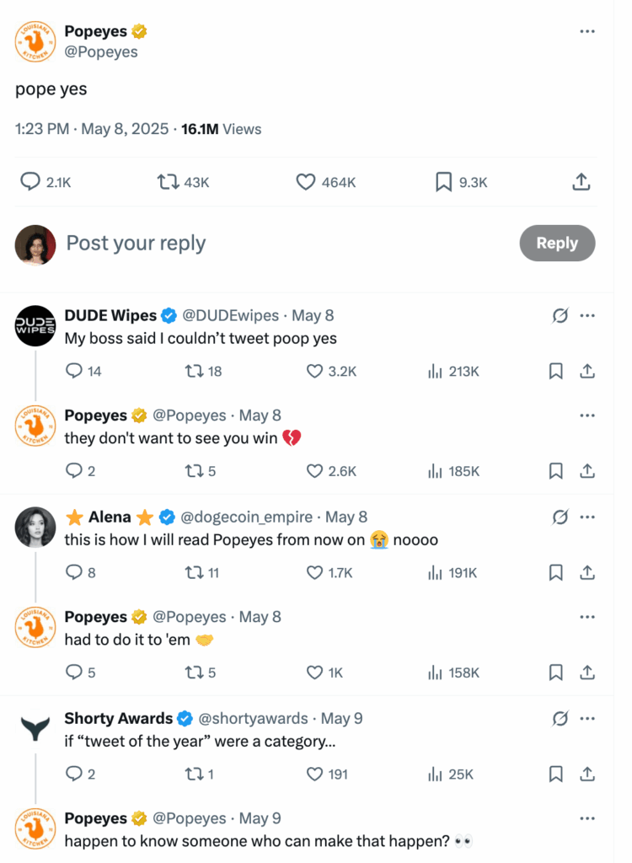Like the DUDE Wipes reply
Image resolution: width=632 pixels, height=863 pixels.
point(313,371)
